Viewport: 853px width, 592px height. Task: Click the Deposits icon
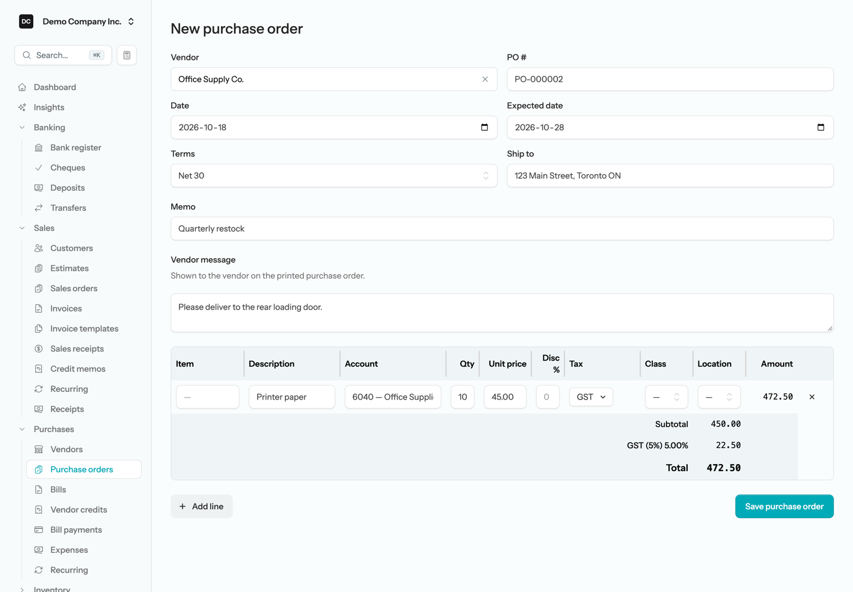coord(39,188)
